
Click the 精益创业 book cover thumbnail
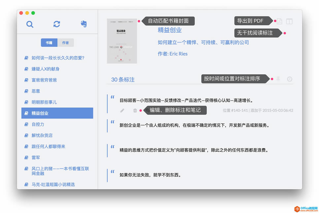click(122, 41)
